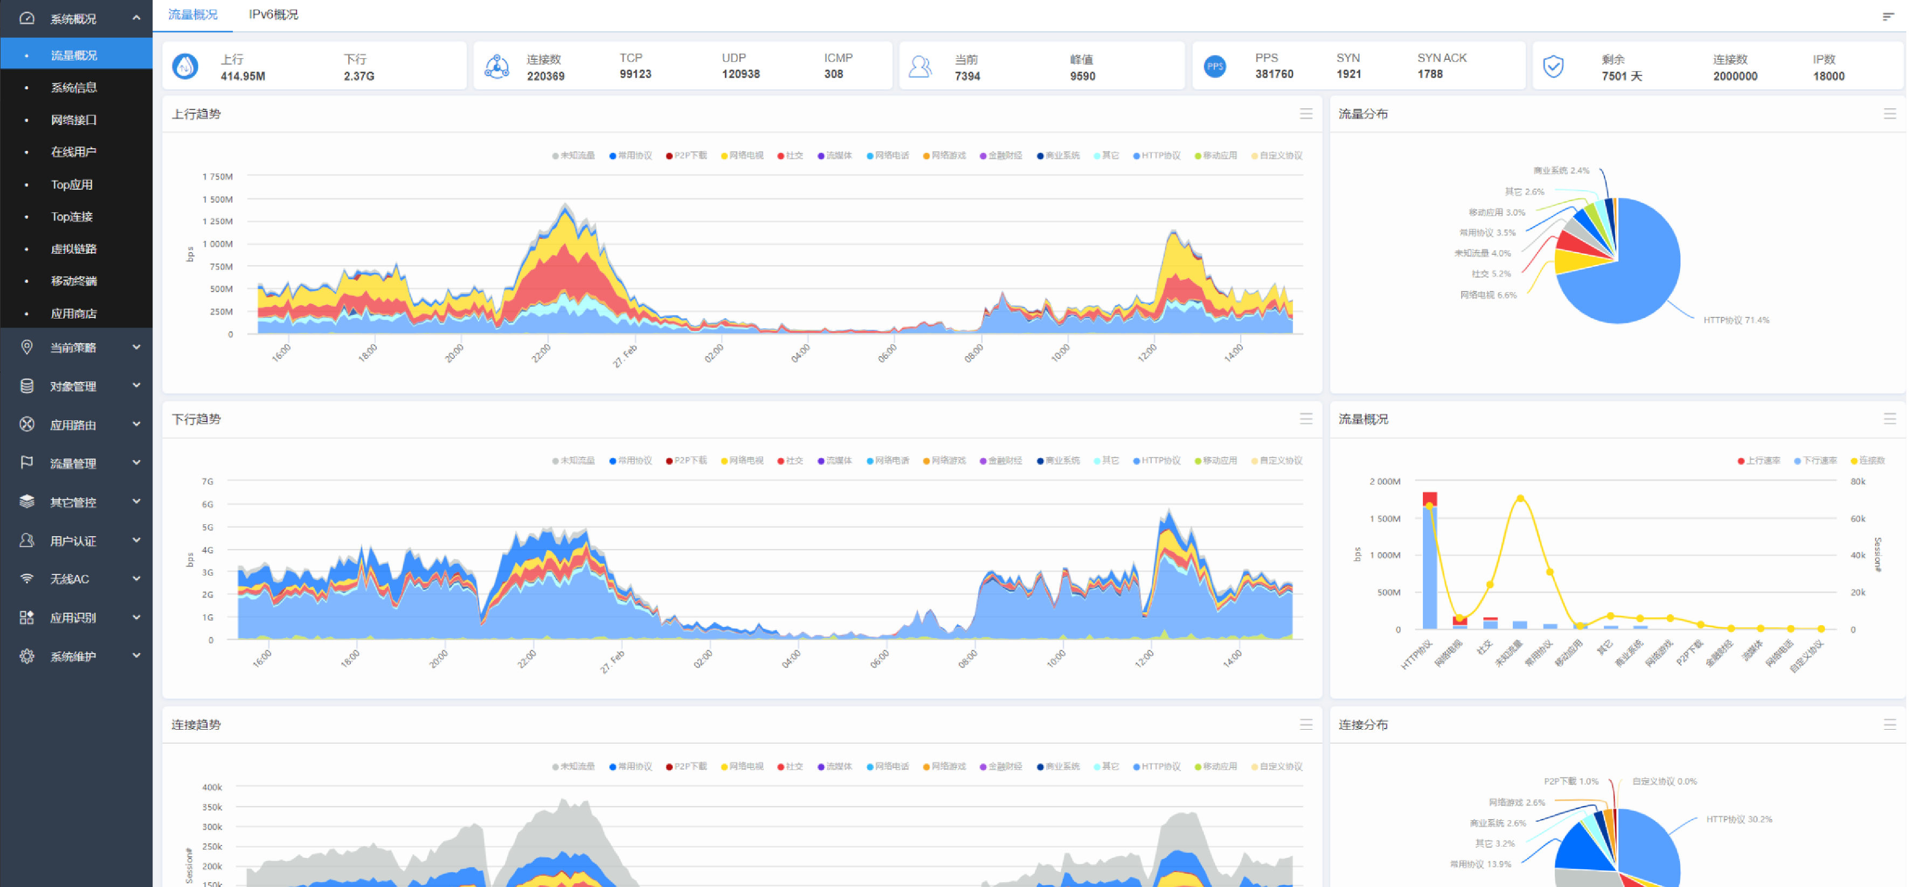The height and width of the screenshot is (887, 1909).
Task: Toggle P2P下载 series in 上行趋势 legend
Action: (x=686, y=156)
